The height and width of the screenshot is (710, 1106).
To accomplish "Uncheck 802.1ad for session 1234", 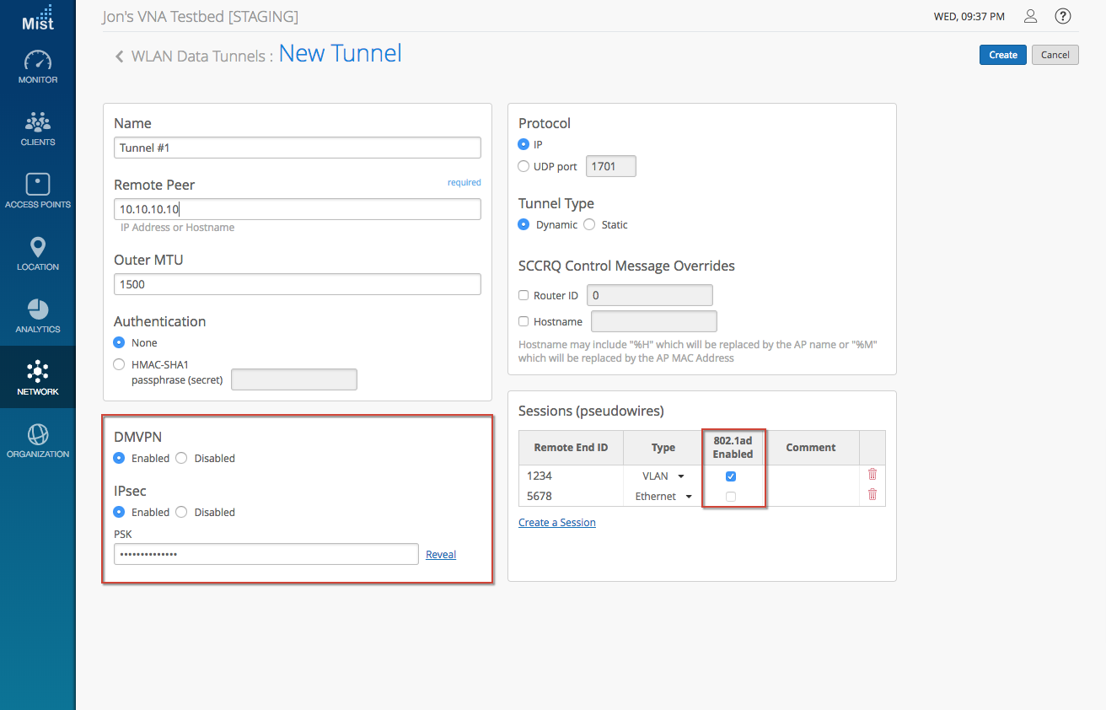I will (x=731, y=476).
